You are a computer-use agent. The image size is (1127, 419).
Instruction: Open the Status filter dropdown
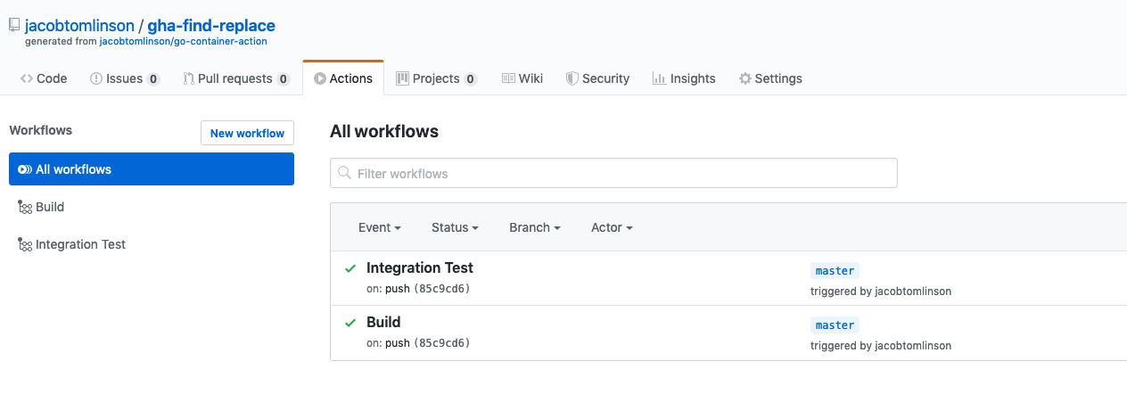click(455, 227)
